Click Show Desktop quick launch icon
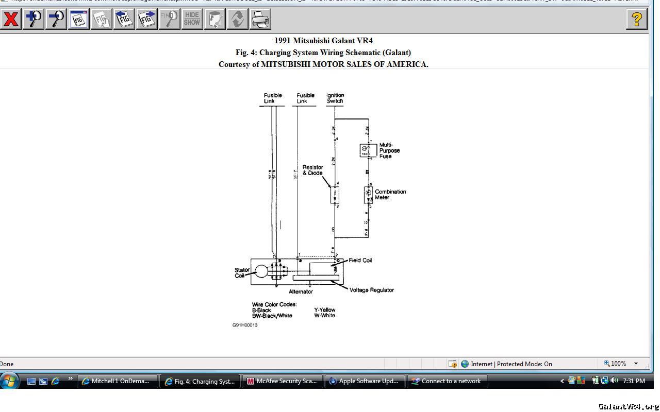 pos(31,381)
